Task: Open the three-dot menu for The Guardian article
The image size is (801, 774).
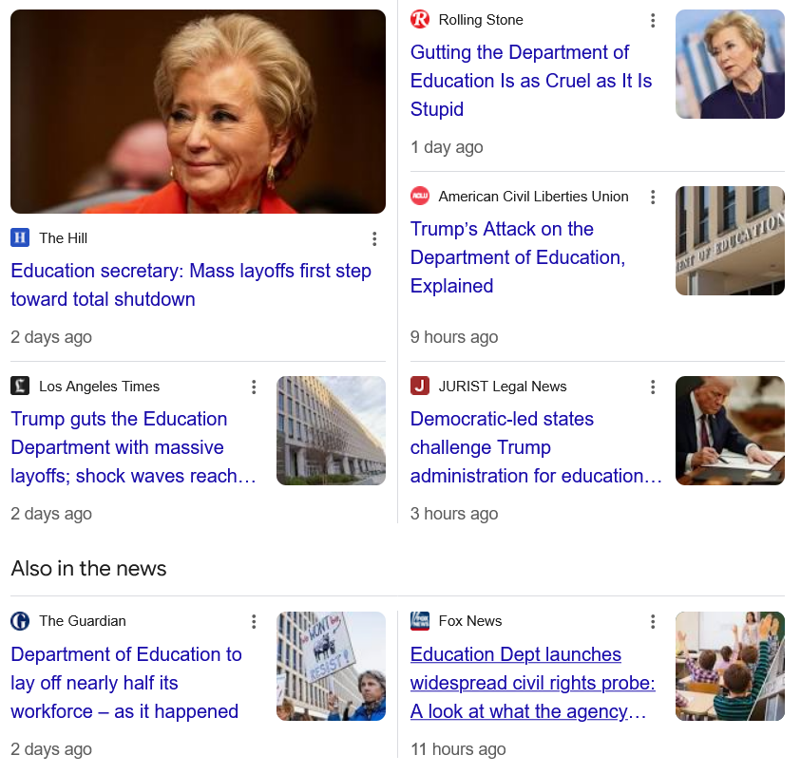Action: point(254,621)
